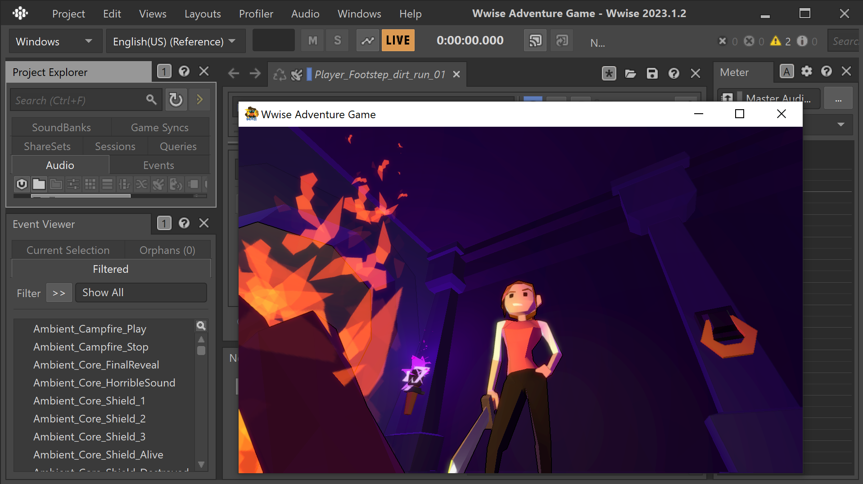Open Project Explorer help icon
863x484 pixels.
184,71
